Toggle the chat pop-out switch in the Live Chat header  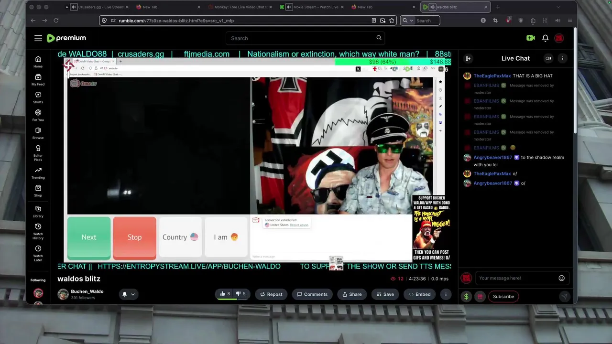coord(548,58)
